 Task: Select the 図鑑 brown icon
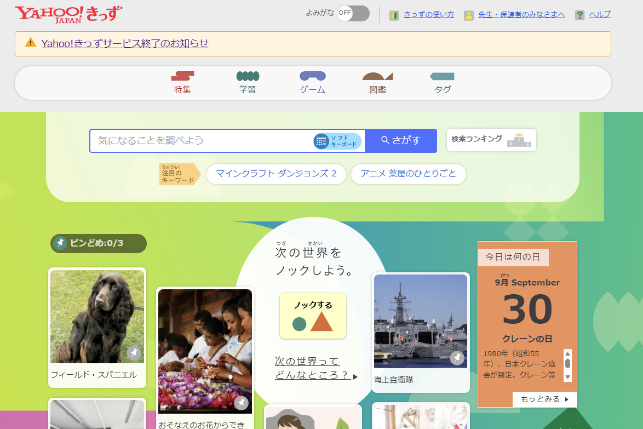tap(378, 76)
